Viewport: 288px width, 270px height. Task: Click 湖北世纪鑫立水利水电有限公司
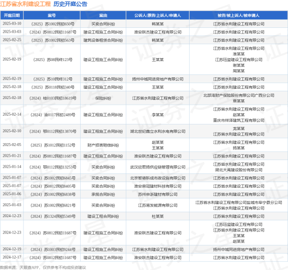(157, 132)
